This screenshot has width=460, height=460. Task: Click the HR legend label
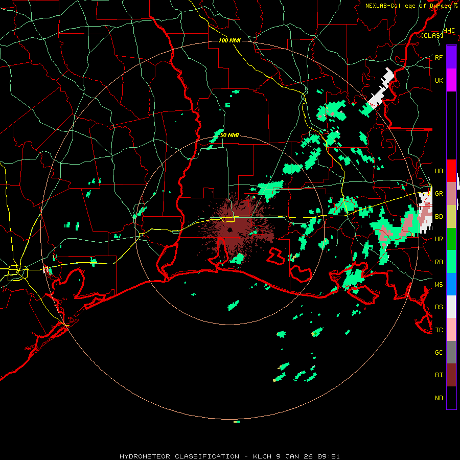pyautogui.click(x=439, y=239)
